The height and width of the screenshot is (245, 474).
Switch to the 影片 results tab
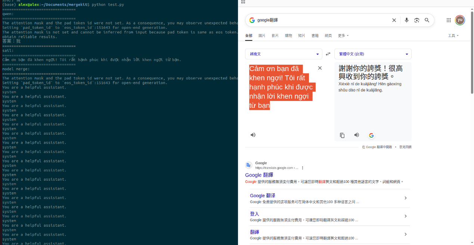coord(275,36)
